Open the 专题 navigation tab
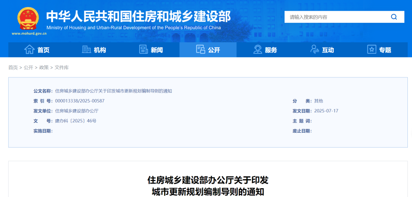Viewport: 412px width, 197px height. (x=379, y=50)
